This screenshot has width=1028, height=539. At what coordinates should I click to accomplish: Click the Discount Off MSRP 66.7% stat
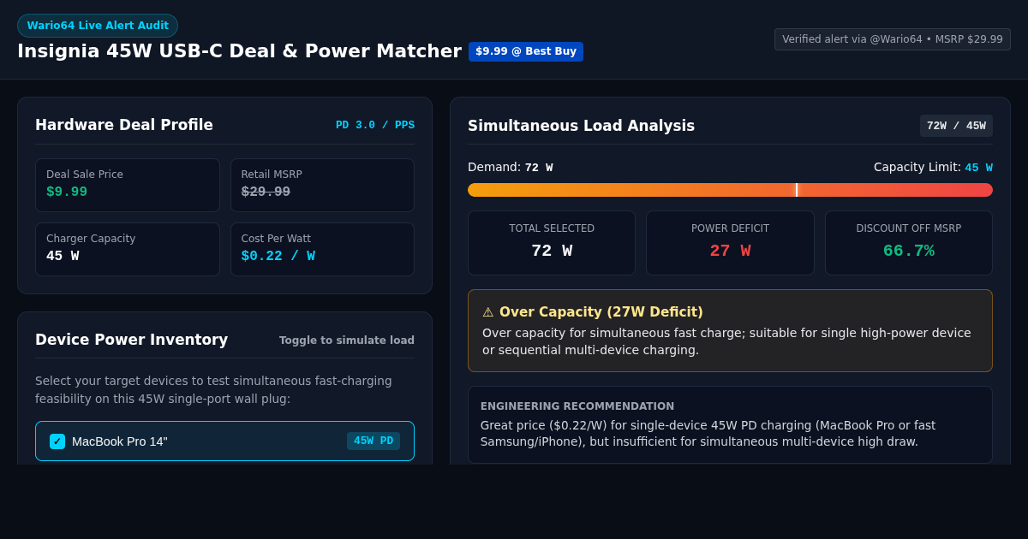[909, 243]
